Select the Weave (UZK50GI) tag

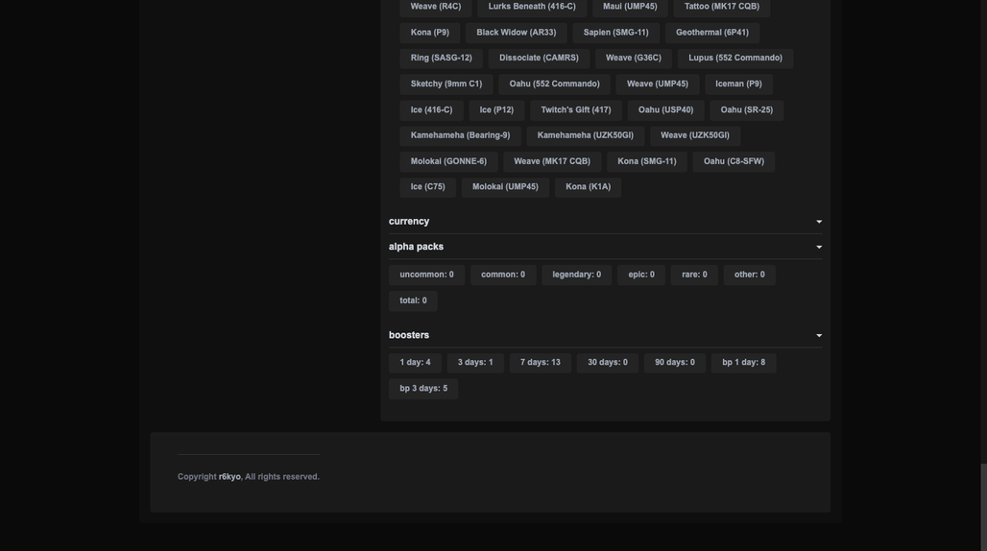pos(695,136)
